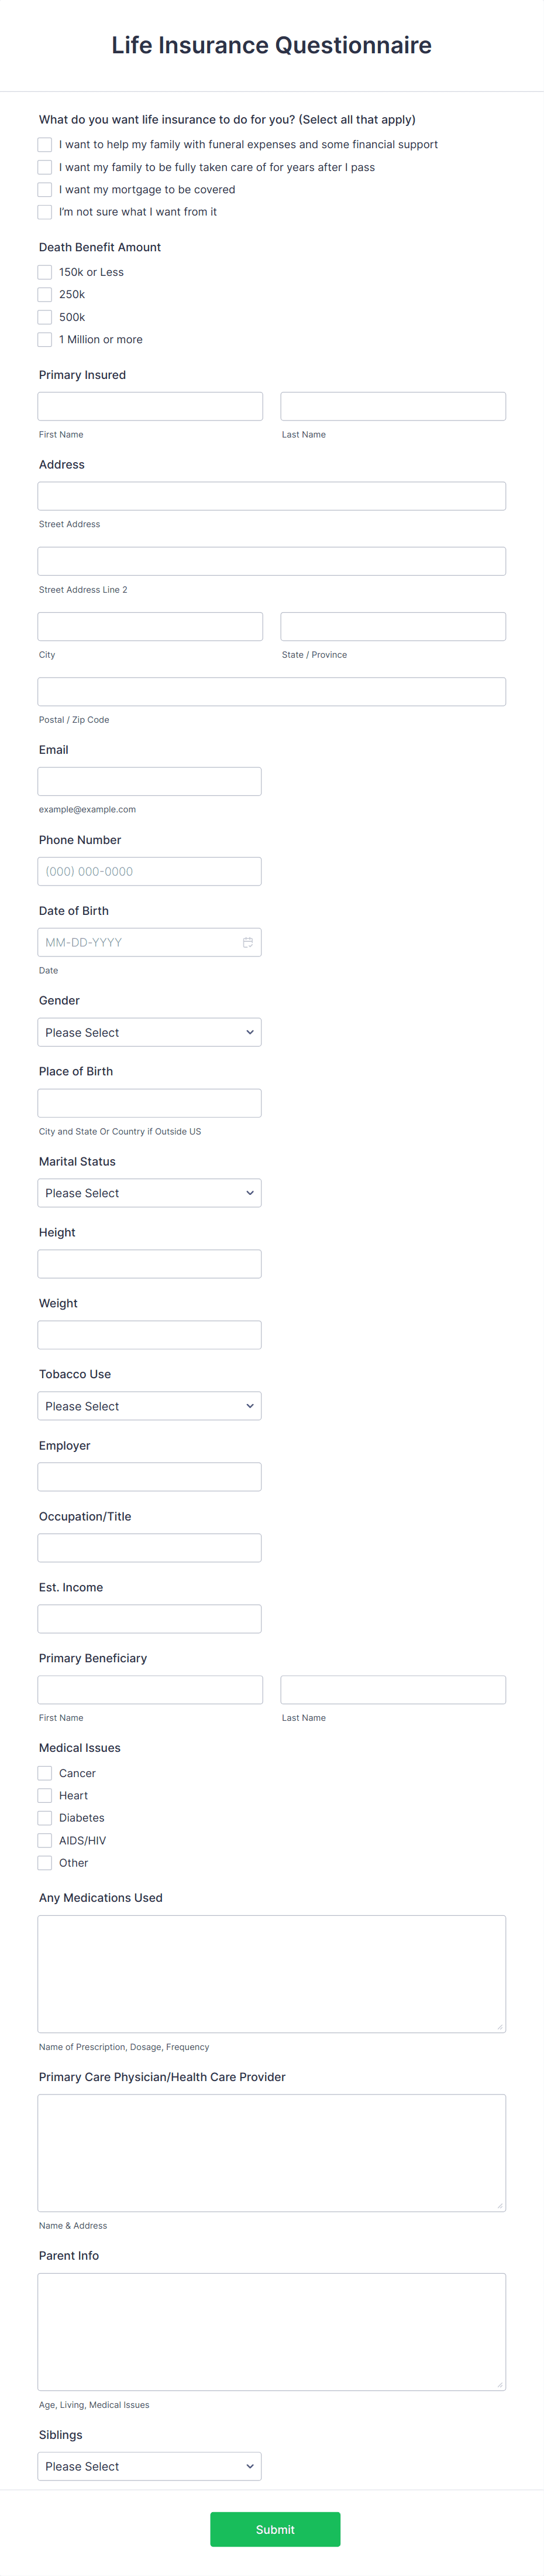544x2576 pixels.
Task: Click the Email input field
Action: pyautogui.click(x=149, y=780)
